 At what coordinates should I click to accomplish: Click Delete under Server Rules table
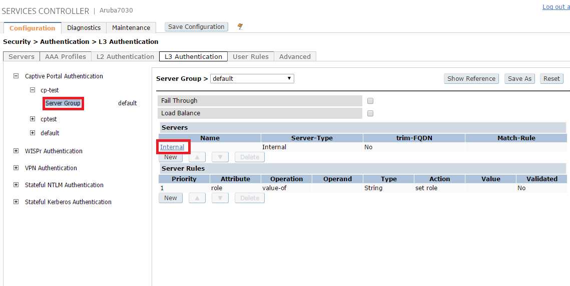(249, 198)
